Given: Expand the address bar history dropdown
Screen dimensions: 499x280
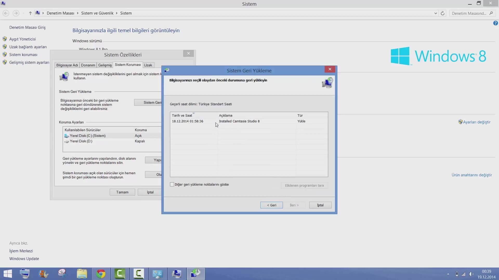Looking at the screenshot, I should click(436, 13).
